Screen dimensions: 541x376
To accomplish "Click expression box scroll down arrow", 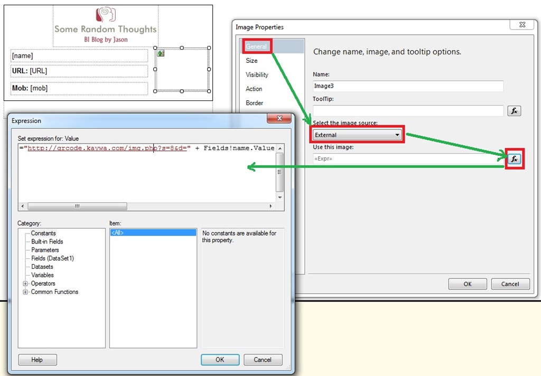I will pos(280,198).
